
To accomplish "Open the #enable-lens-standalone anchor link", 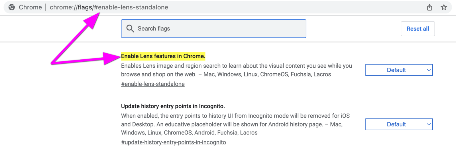I will tap(153, 84).
